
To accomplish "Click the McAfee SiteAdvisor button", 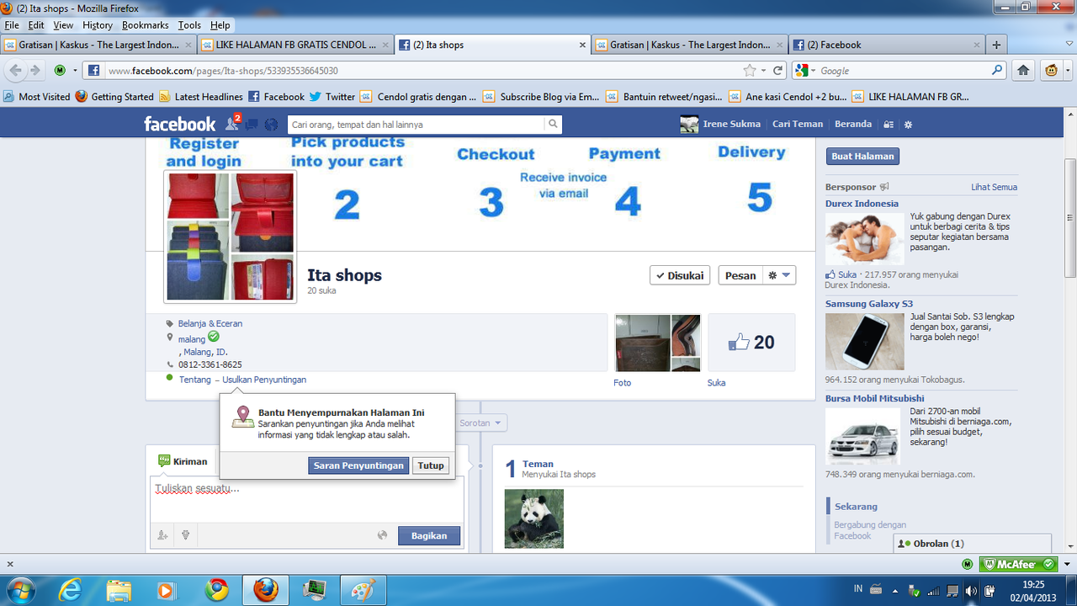I will (x=1020, y=564).
